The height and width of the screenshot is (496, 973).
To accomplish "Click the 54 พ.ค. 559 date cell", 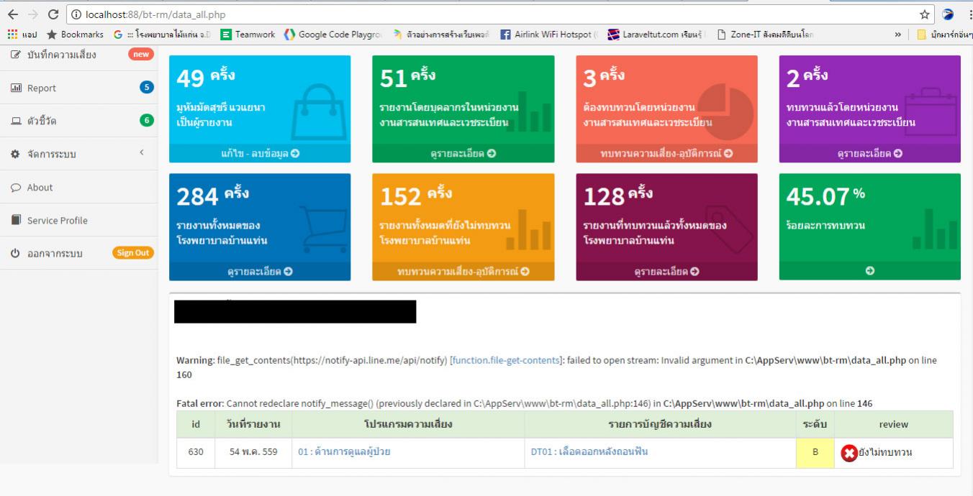I will [253, 453].
